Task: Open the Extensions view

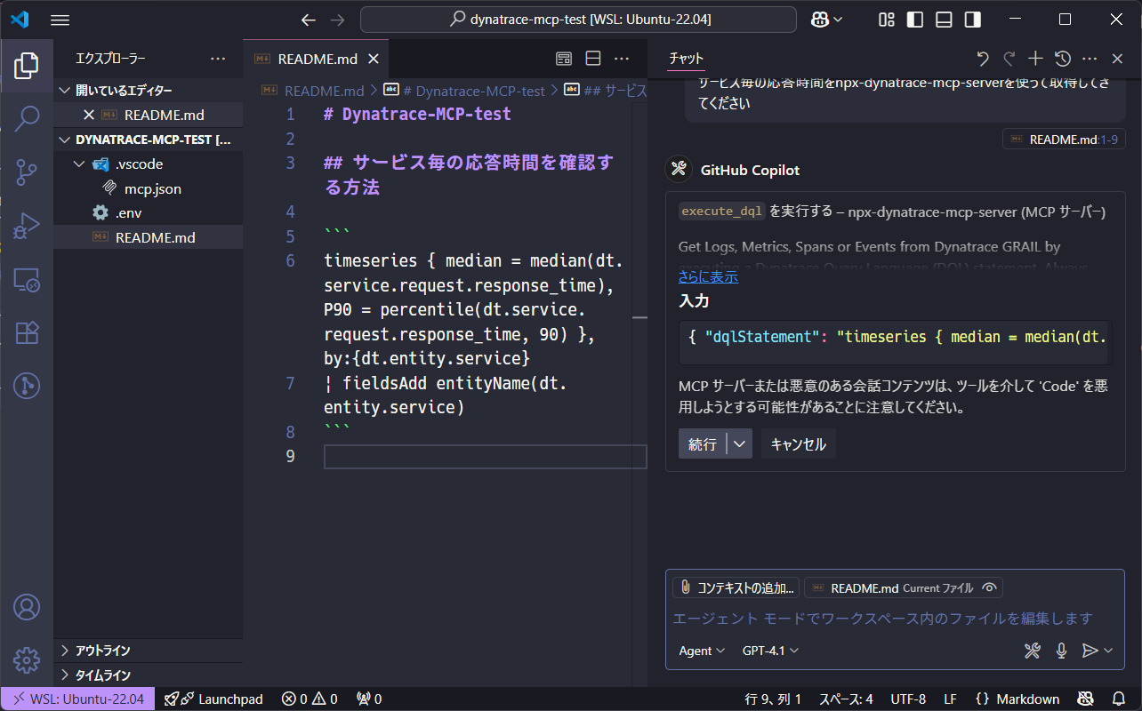Action: pos(27,332)
